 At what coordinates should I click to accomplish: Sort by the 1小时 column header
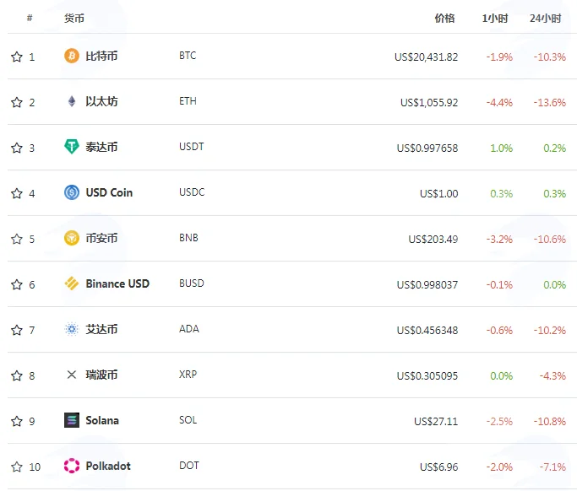point(495,18)
